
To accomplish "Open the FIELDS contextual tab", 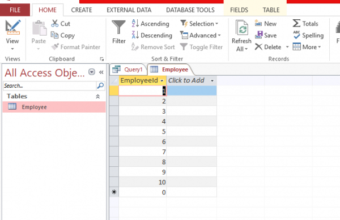I will pyautogui.click(x=239, y=10).
